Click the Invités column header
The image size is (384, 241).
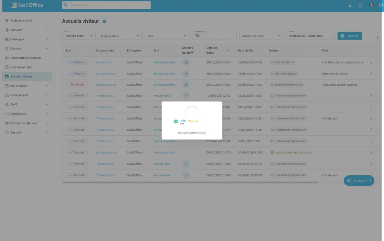(x=273, y=50)
